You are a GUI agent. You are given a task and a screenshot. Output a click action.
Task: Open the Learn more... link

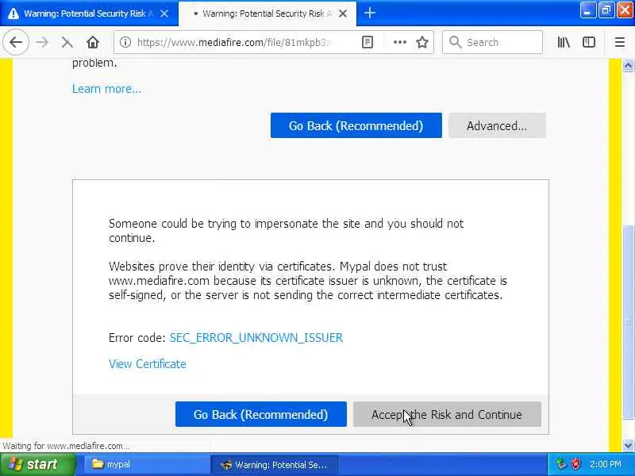tap(106, 89)
